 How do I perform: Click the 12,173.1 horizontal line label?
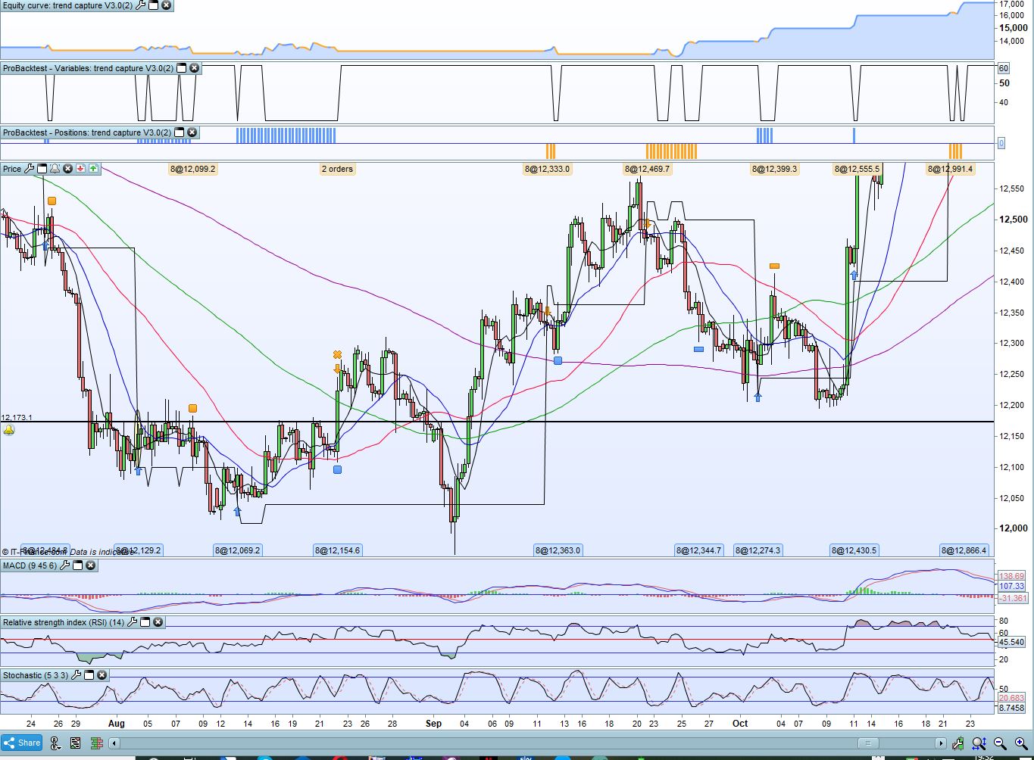(17, 417)
